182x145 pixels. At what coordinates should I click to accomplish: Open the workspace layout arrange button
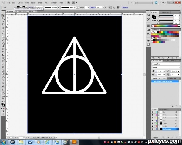(x=75, y=2)
